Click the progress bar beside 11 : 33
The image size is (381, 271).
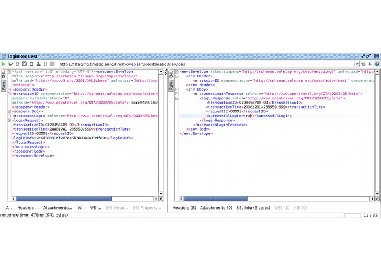(x=352, y=215)
